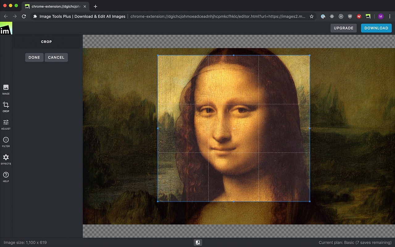Open the Help section

pyautogui.click(x=6, y=177)
